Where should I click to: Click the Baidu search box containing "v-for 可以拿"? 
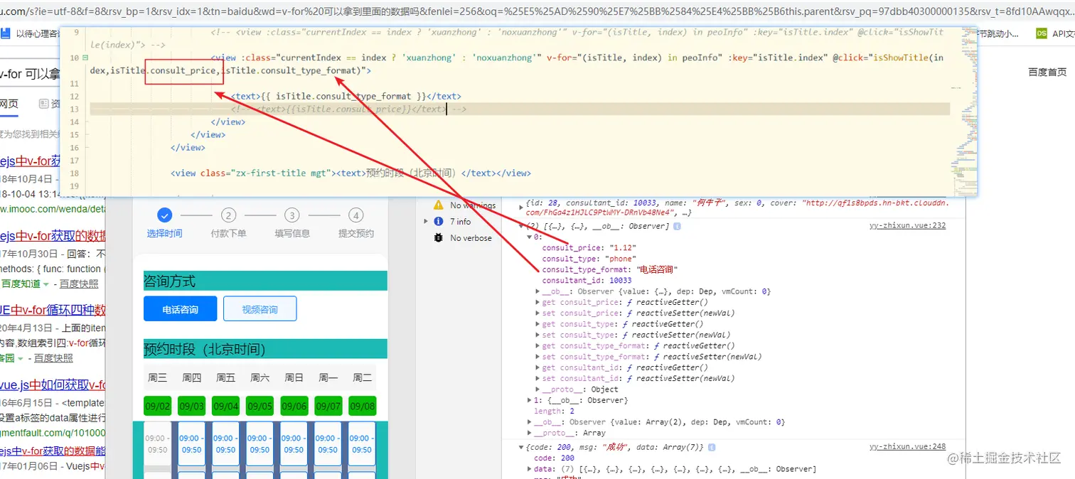click(30, 75)
